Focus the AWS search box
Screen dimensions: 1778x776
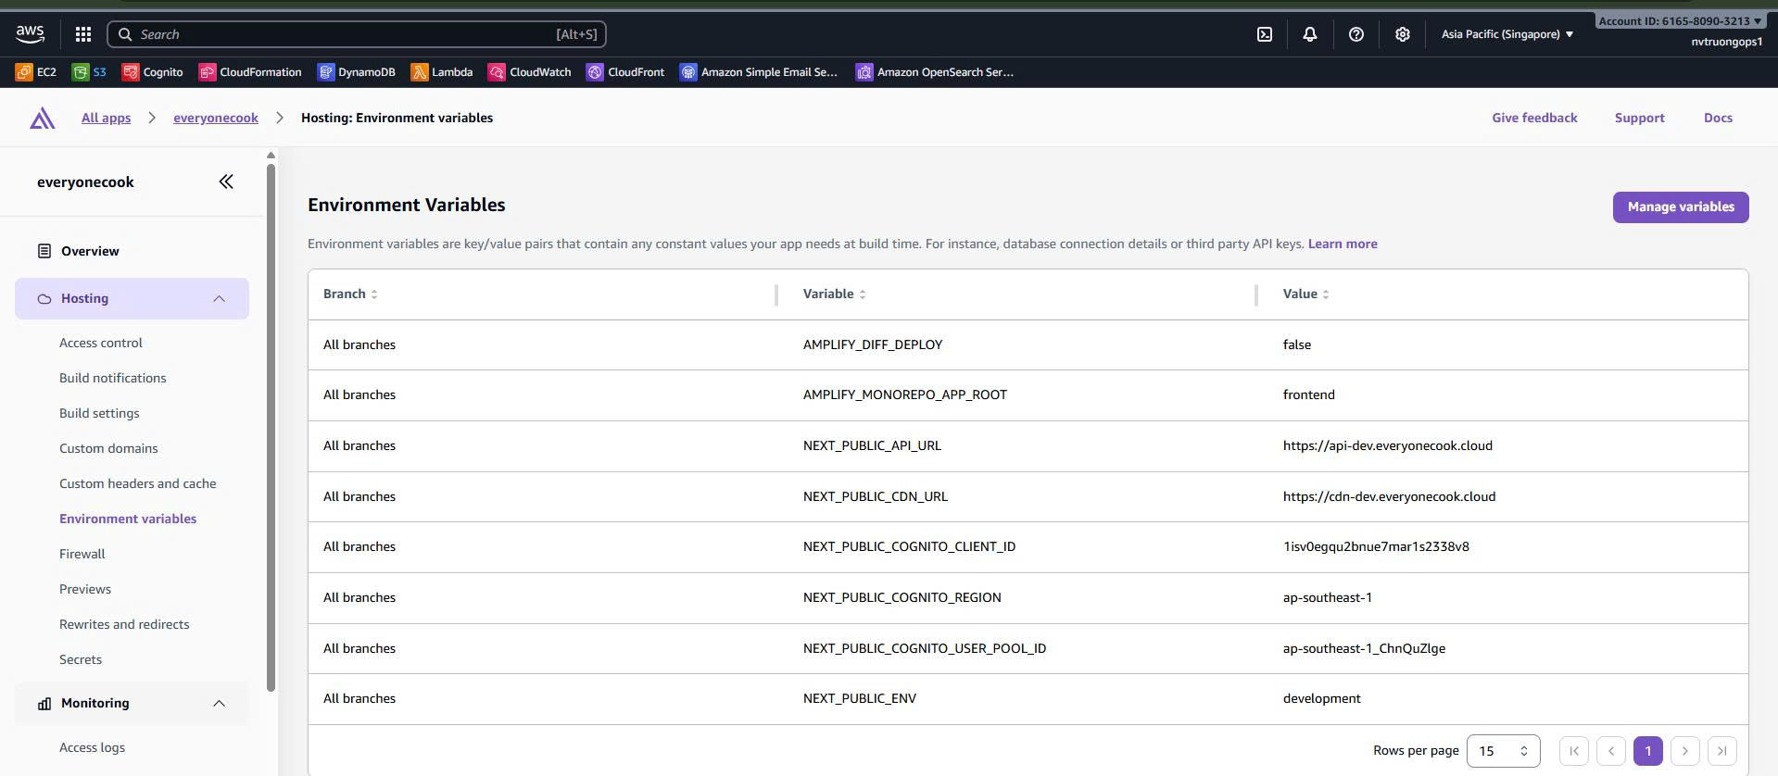pos(357,34)
